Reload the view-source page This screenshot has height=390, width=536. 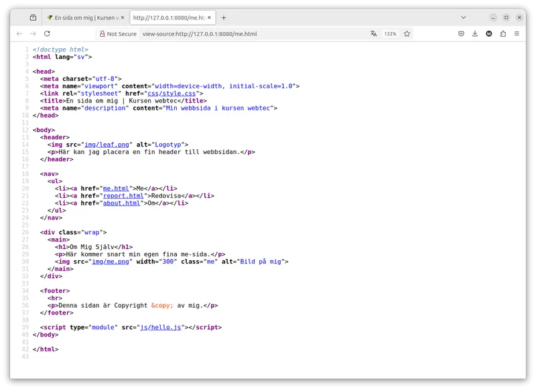click(47, 33)
